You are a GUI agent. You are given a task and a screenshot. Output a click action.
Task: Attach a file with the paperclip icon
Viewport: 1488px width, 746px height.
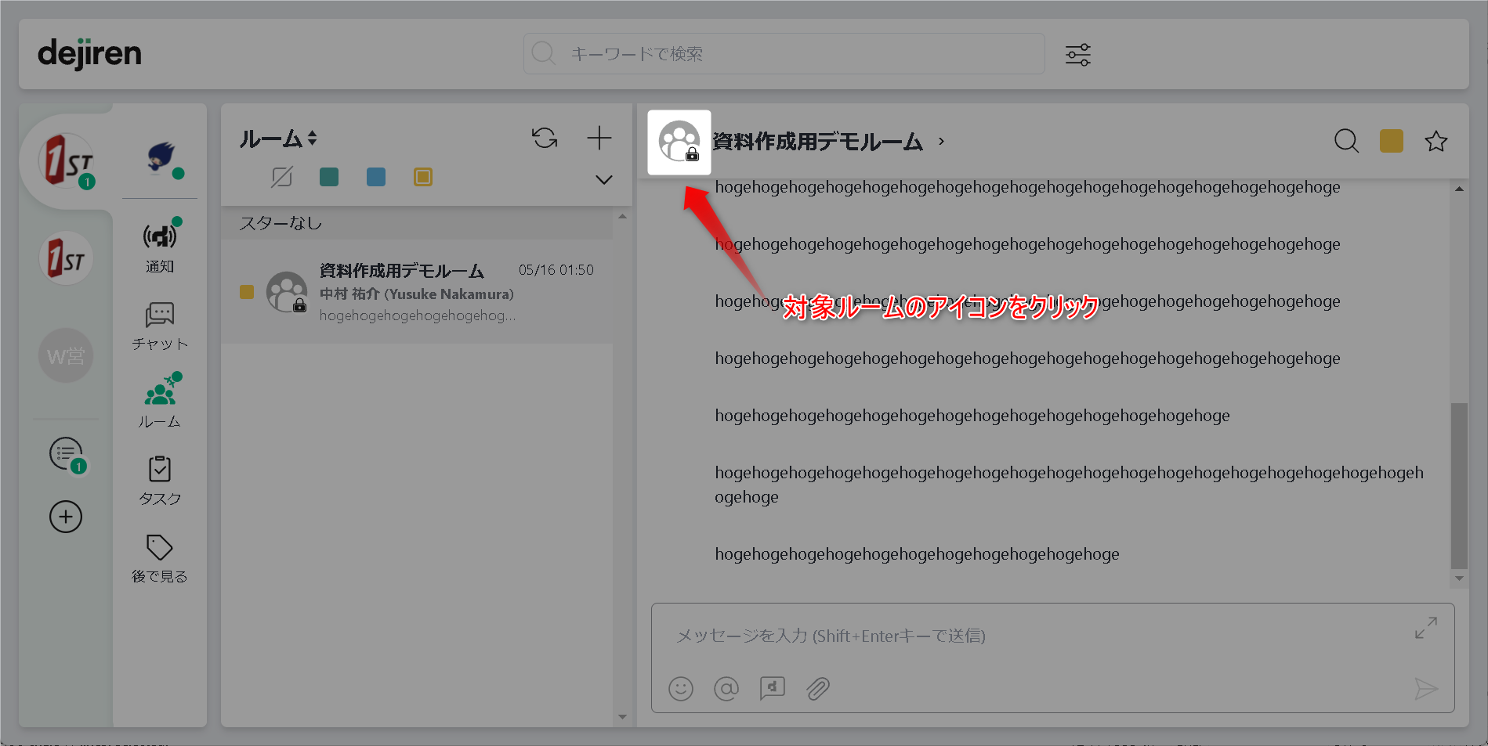tap(817, 689)
